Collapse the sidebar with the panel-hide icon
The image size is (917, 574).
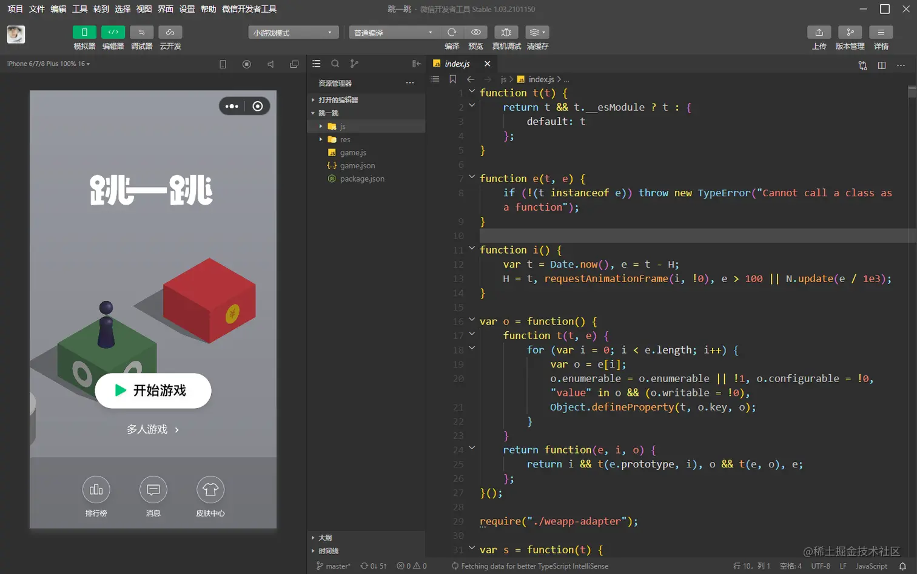(416, 64)
